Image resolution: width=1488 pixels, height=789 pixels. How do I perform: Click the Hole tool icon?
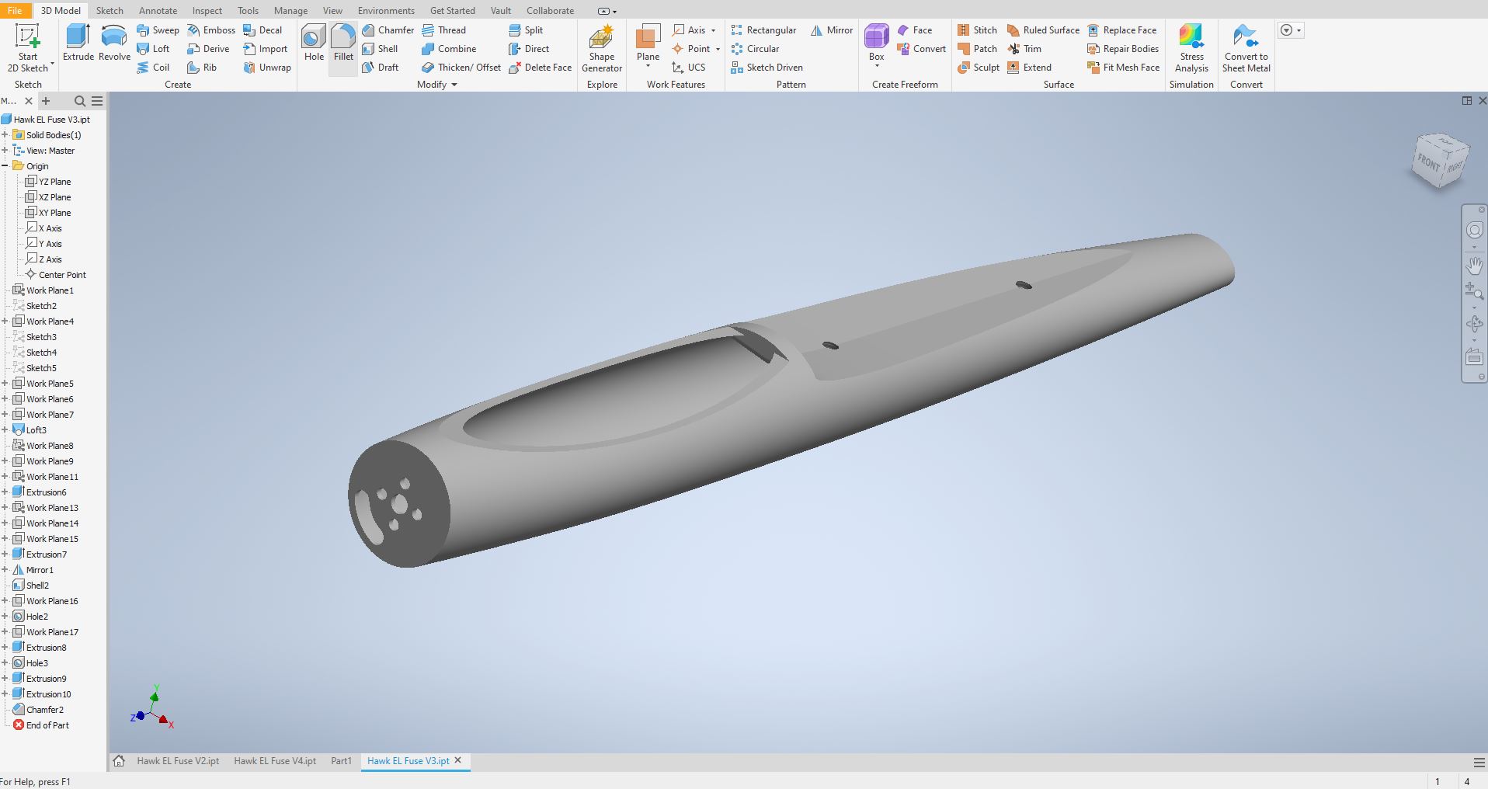click(314, 43)
